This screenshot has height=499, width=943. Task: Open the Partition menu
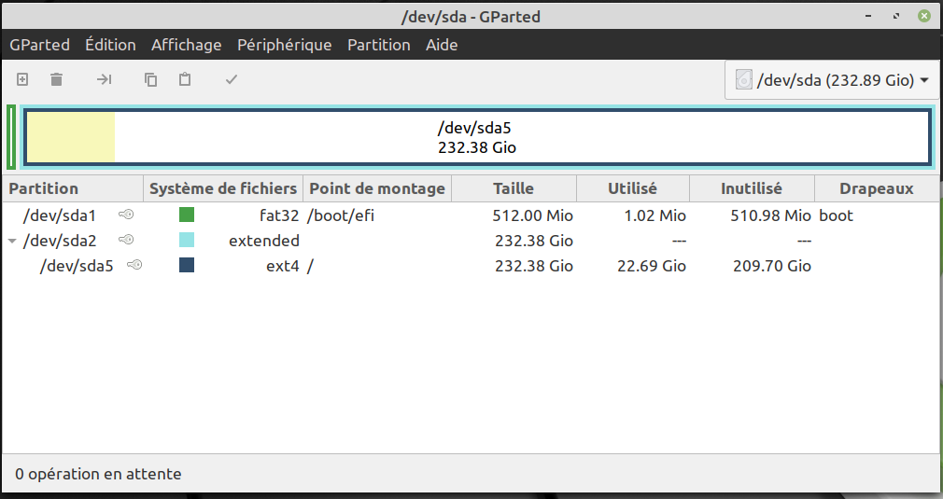pyautogui.click(x=378, y=45)
